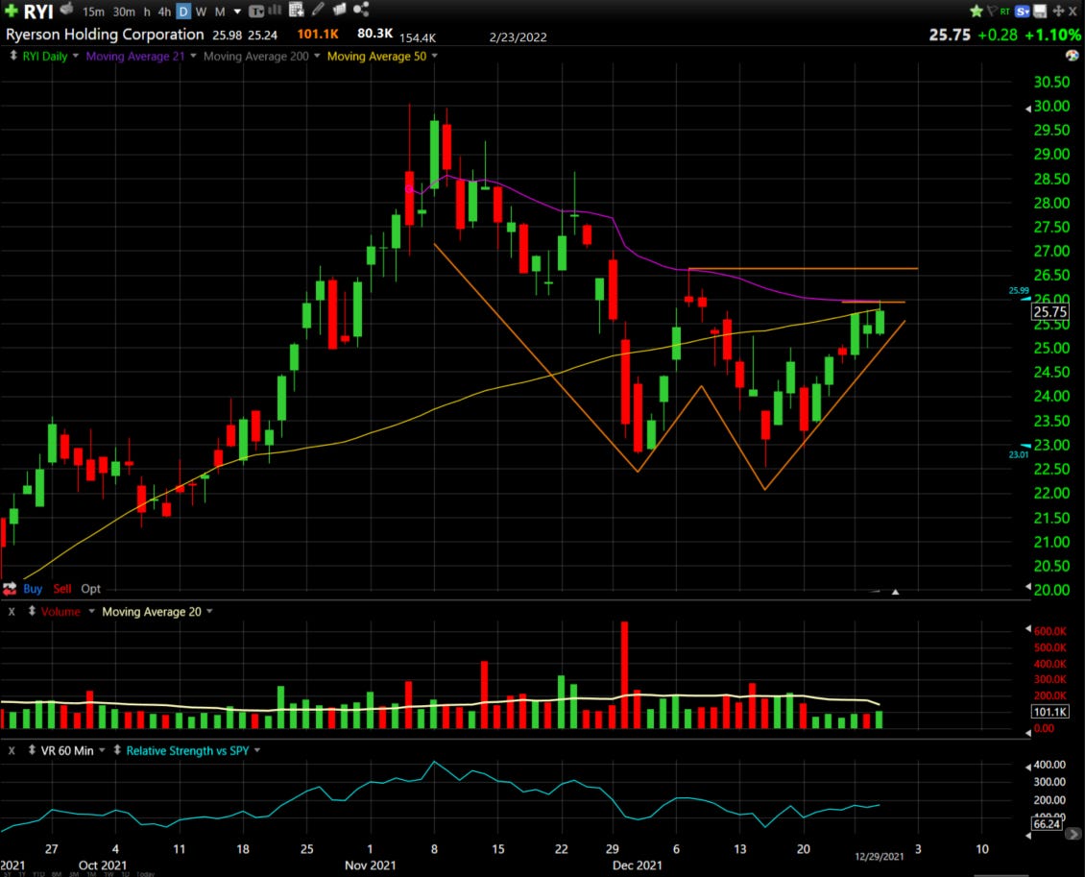The height and width of the screenshot is (877, 1085).
Task: Click the arrow beside 30.00 on the price axis
Action: pyautogui.click(x=1027, y=108)
